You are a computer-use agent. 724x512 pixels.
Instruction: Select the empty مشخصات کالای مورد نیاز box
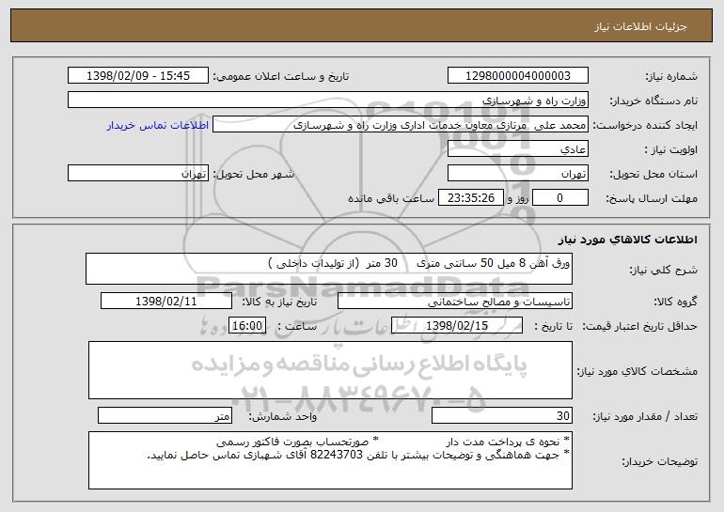click(330, 370)
